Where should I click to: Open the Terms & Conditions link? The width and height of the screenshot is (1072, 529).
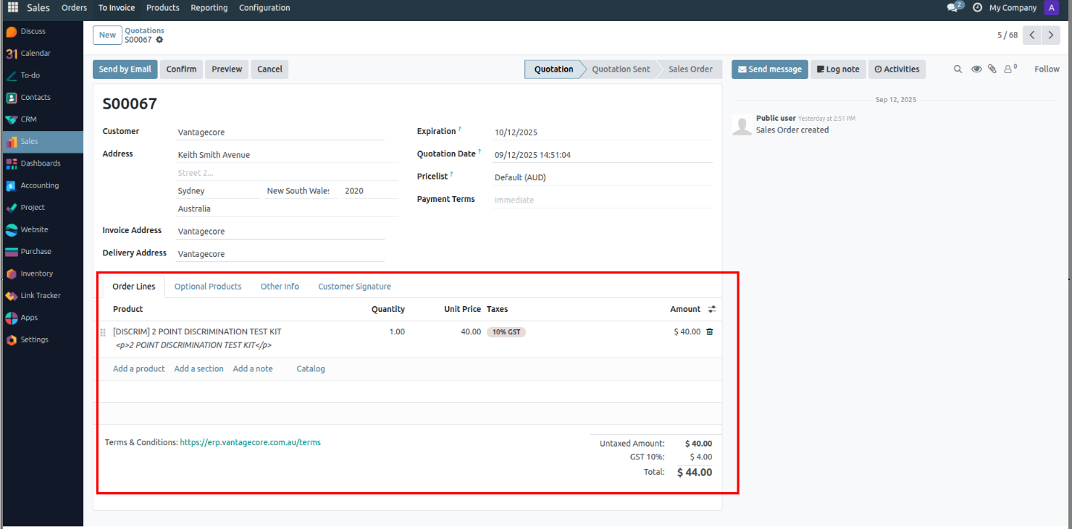click(250, 442)
